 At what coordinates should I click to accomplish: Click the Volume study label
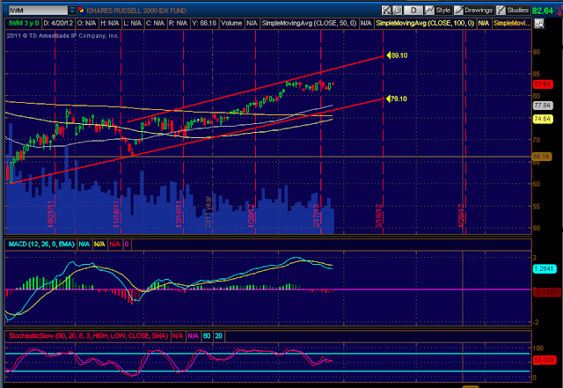point(231,24)
